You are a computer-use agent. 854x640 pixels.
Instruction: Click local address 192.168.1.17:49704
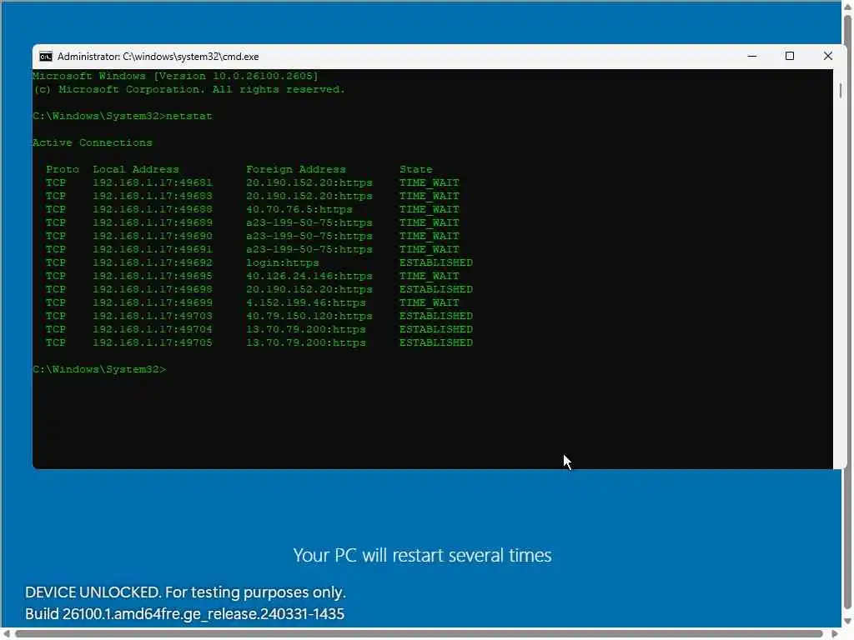point(153,329)
